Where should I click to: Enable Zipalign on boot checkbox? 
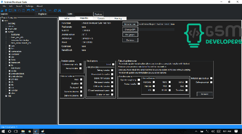click(x=112, y=94)
